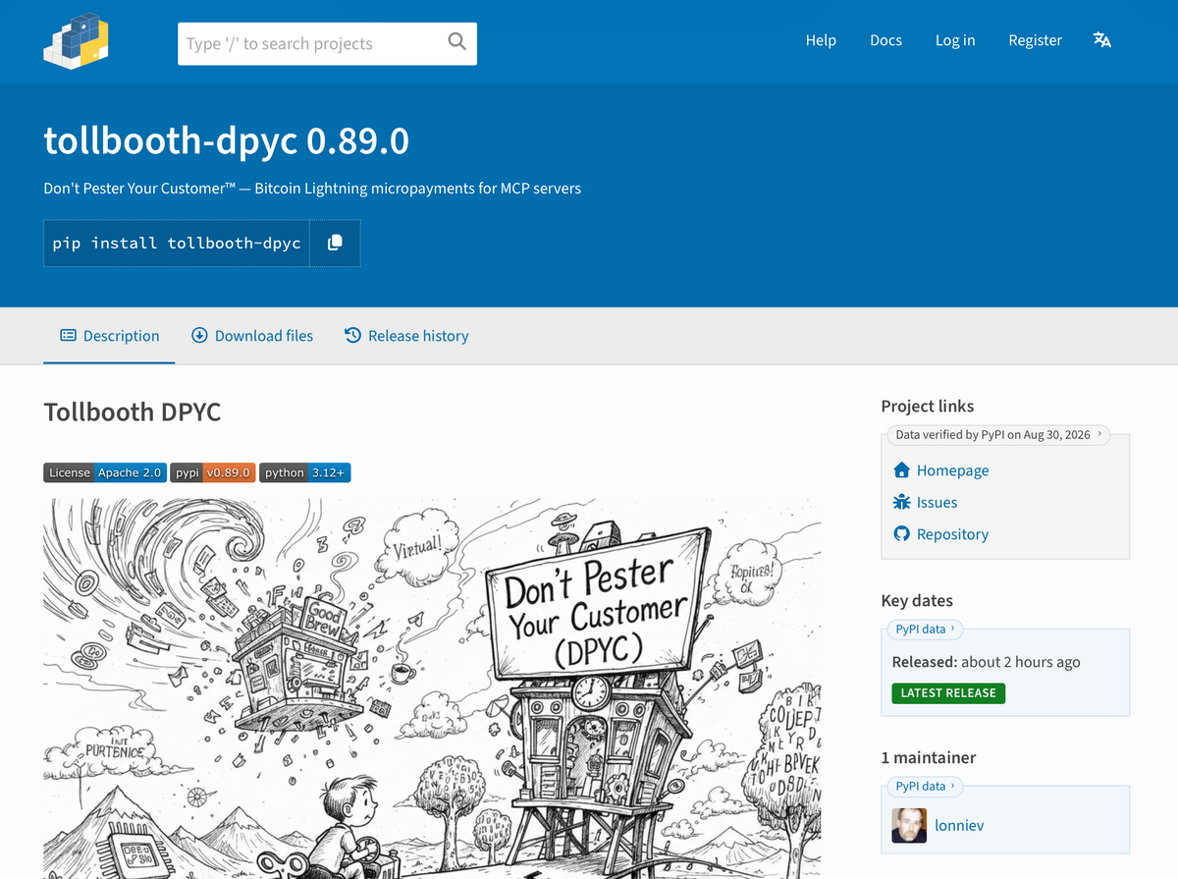Click the Released about 2 hours ago text
This screenshot has width=1178, height=879.
point(986,662)
